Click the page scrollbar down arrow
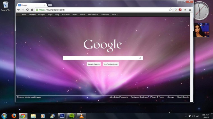Image resolution: width=213 pixels, height=119 pixels. coord(191,101)
